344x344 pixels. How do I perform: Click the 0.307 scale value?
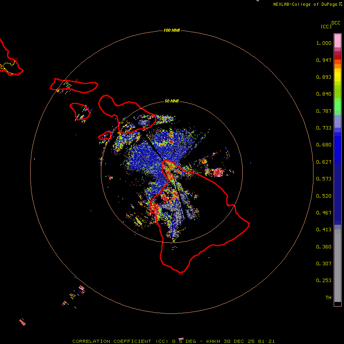[x=324, y=264]
